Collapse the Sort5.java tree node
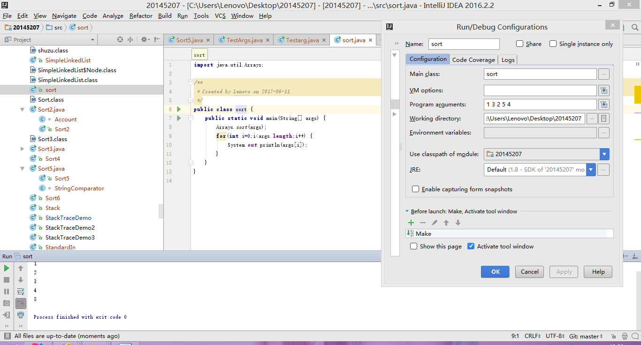The height and width of the screenshot is (345, 641). click(22, 169)
